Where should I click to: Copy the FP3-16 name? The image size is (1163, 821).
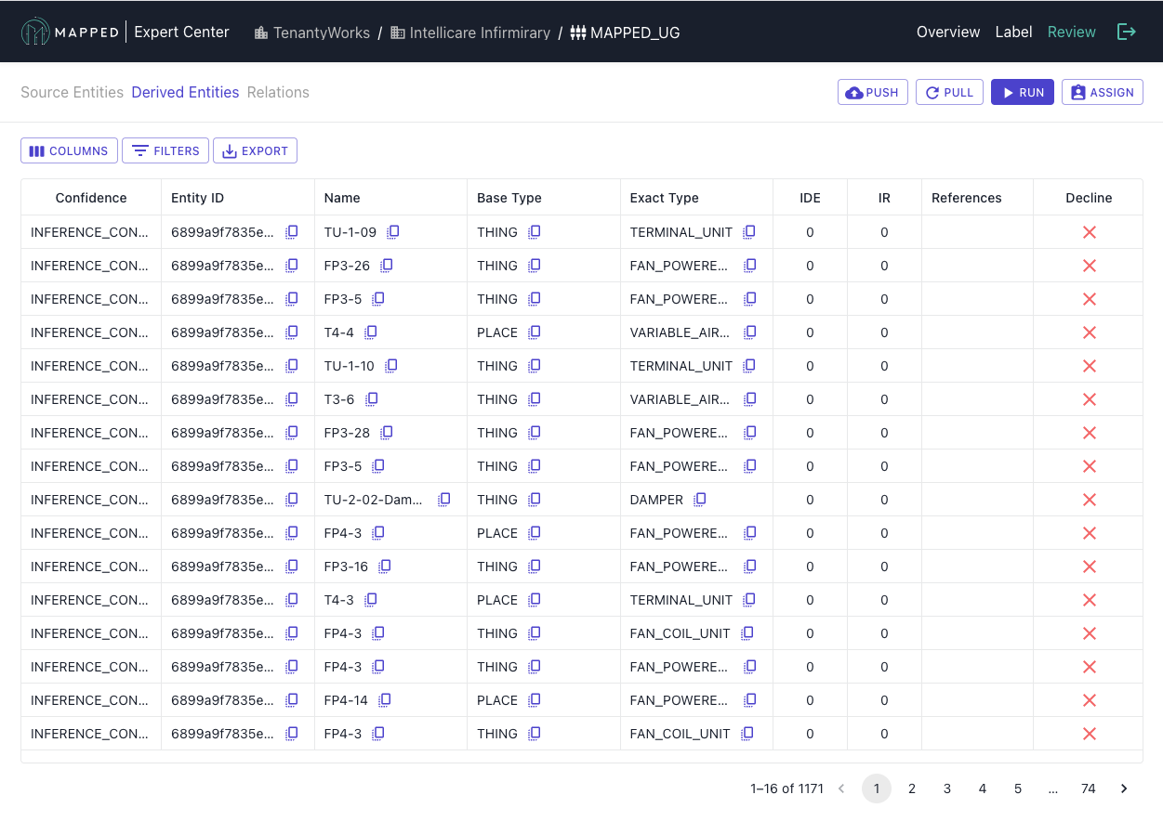(385, 566)
